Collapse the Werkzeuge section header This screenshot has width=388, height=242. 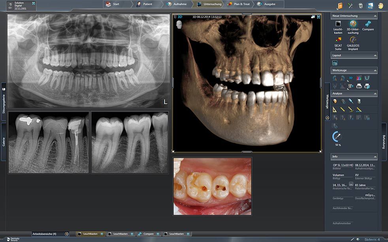(x=375, y=70)
